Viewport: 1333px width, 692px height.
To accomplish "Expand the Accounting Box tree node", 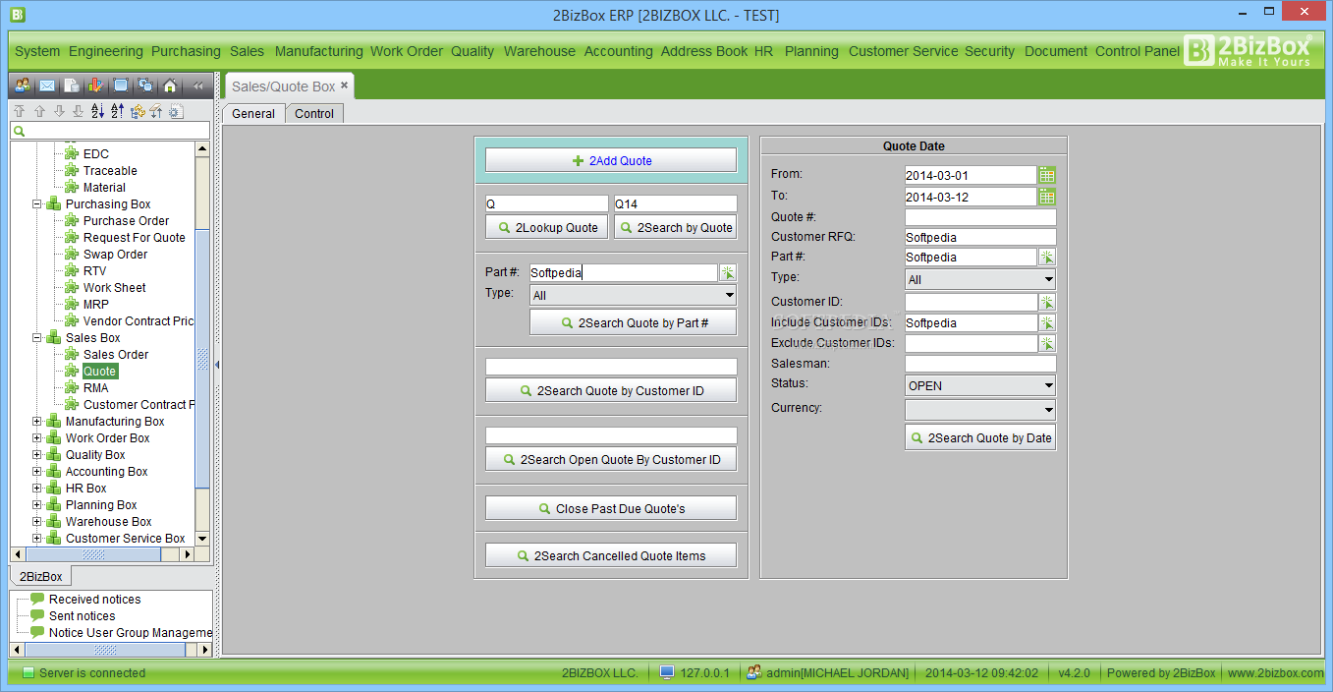I will 37,472.
